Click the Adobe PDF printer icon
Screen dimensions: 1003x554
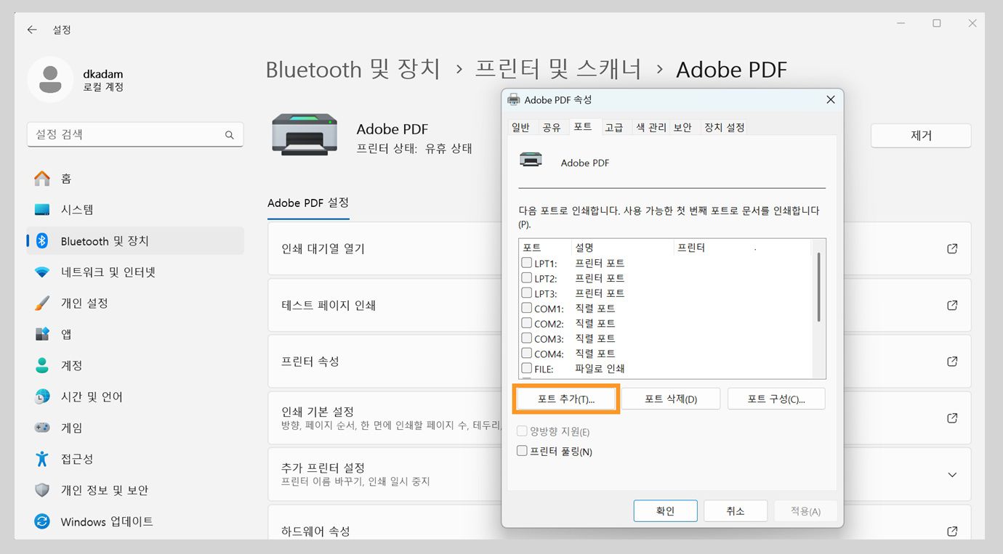304,134
